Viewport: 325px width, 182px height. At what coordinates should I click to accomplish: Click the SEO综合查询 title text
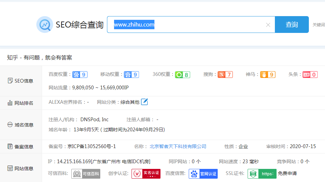(x=80, y=25)
